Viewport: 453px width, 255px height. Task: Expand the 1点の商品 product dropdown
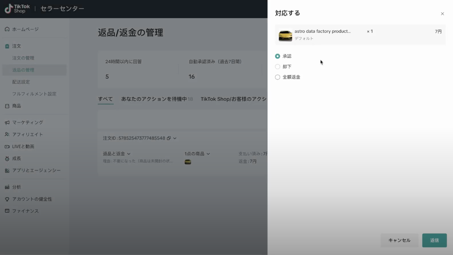pos(208,153)
